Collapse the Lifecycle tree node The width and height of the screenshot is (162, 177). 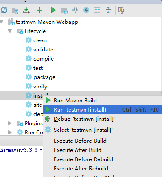(10, 31)
